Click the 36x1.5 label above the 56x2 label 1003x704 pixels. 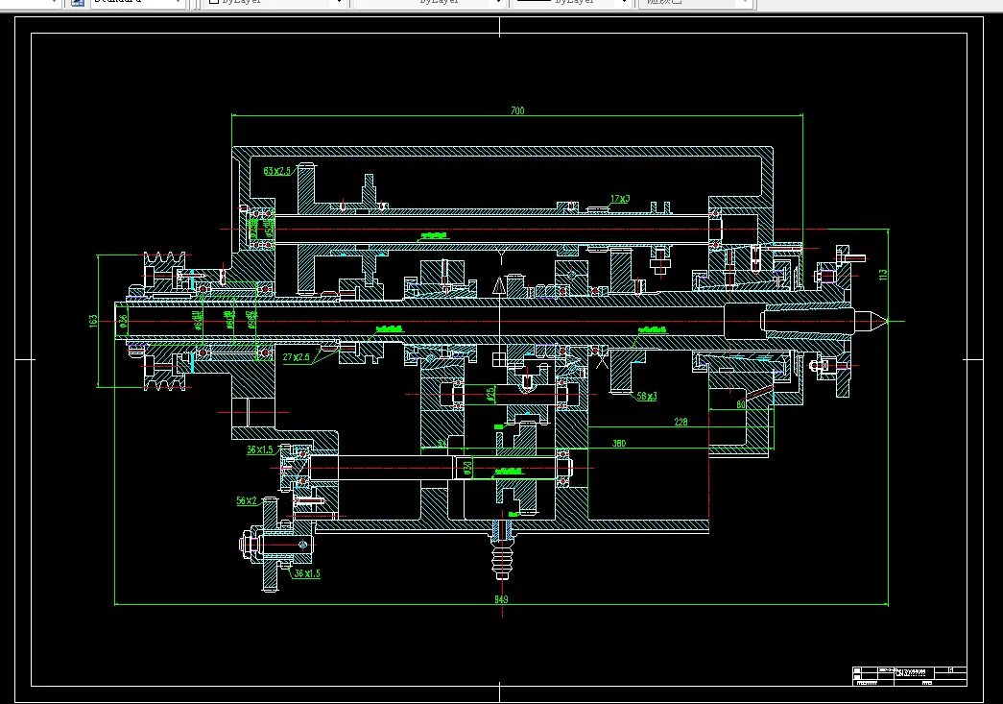[260, 449]
